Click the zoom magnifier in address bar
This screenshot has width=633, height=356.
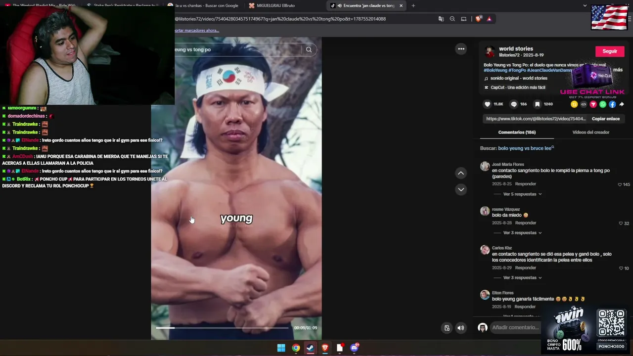coord(452,19)
